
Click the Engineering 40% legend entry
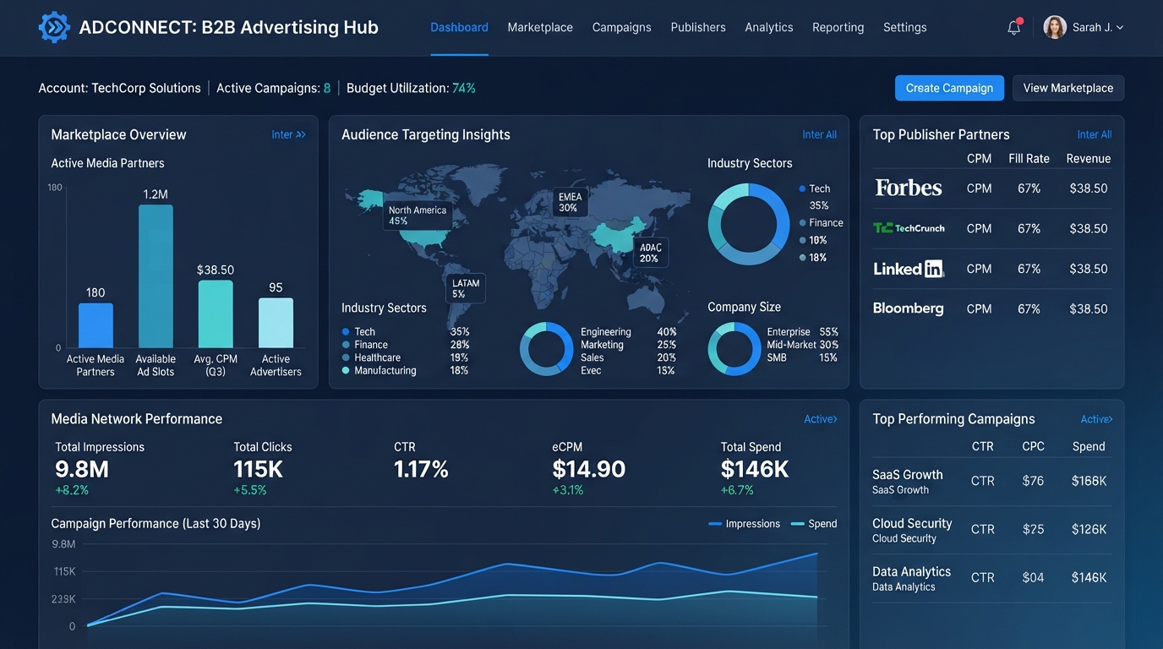point(628,332)
